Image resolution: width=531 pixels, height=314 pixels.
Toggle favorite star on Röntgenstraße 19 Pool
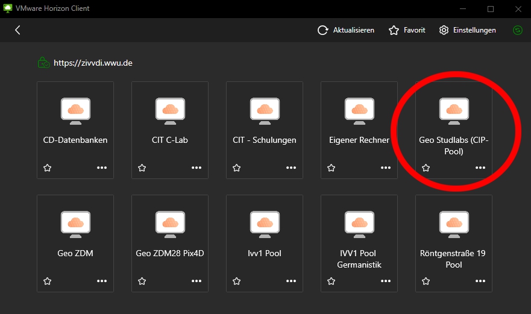426,281
